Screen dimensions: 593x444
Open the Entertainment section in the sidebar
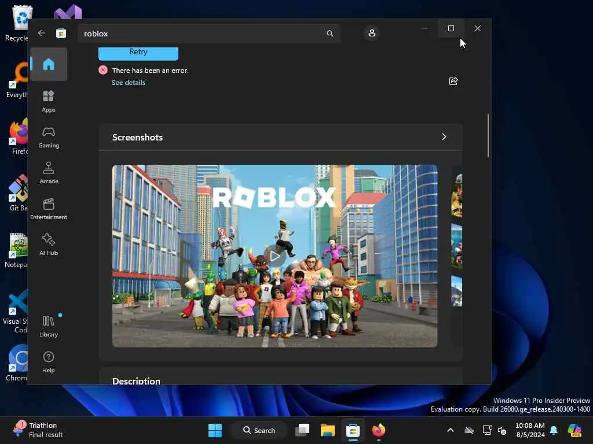(x=49, y=209)
